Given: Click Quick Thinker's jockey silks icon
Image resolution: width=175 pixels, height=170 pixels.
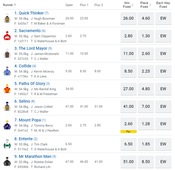Looking at the screenshot, I should click(7, 19).
